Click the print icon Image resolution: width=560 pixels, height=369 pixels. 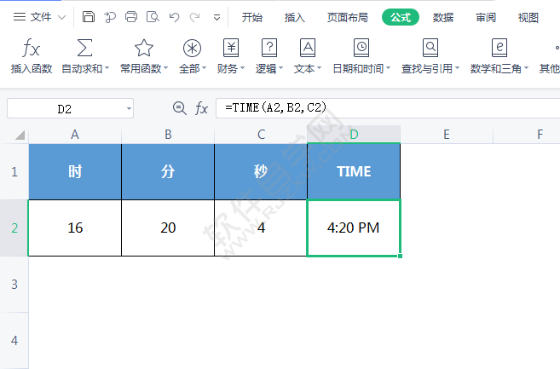coord(131,17)
